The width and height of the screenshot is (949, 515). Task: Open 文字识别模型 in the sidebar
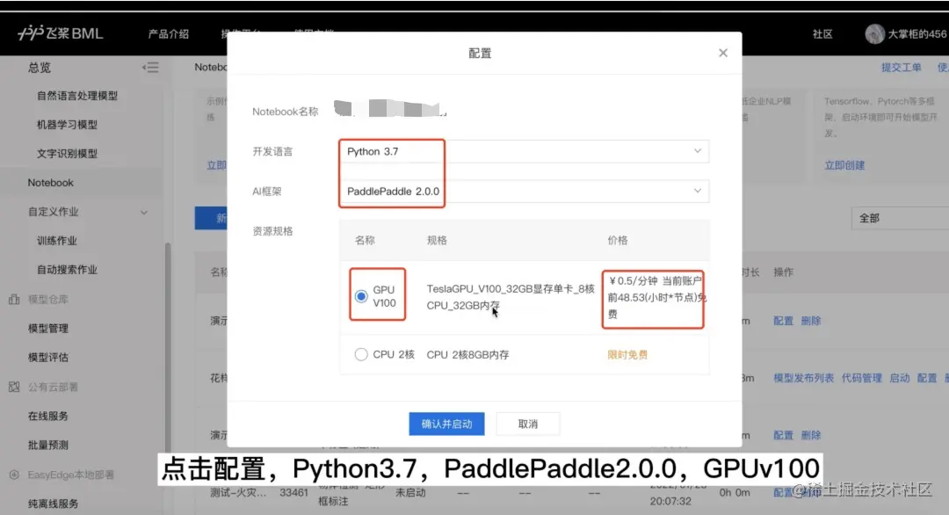67,154
